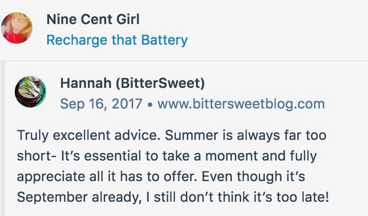Click the Sep 16, 2017 comment date

[101, 104]
